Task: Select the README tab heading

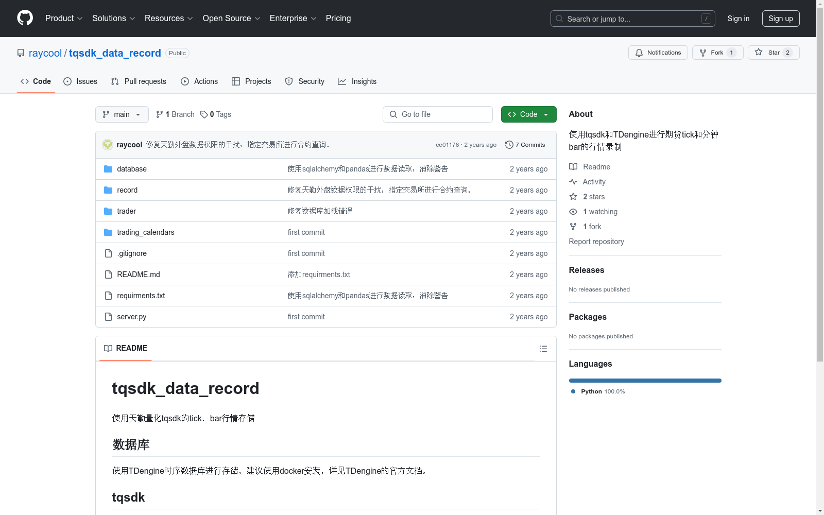Action: [126, 348]
